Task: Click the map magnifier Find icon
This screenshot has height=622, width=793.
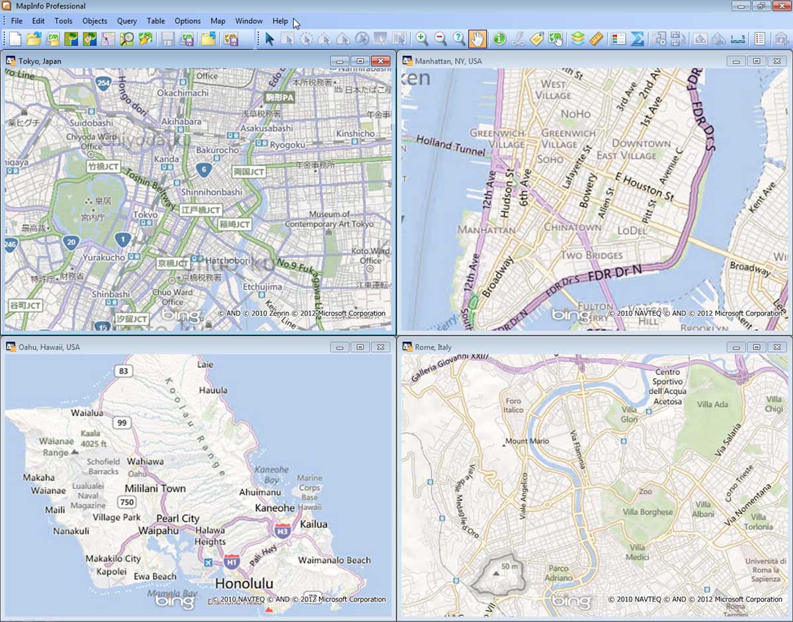Action: 127,39
